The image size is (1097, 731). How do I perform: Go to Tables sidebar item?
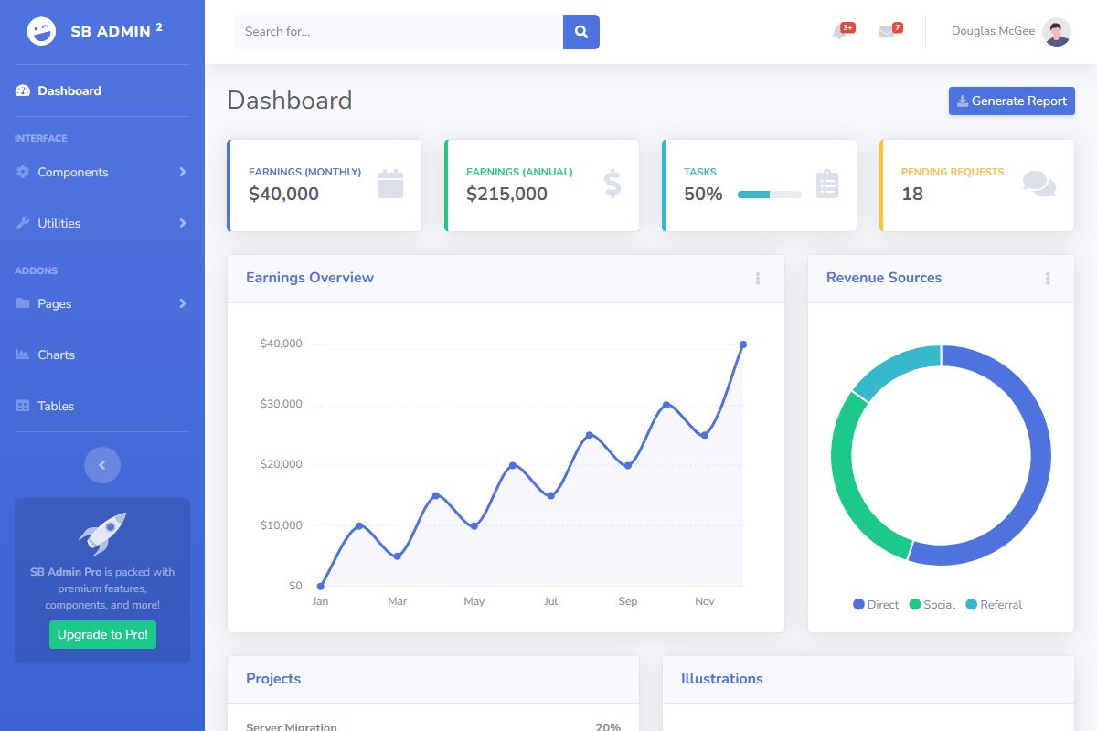click(x=102, y=406)
